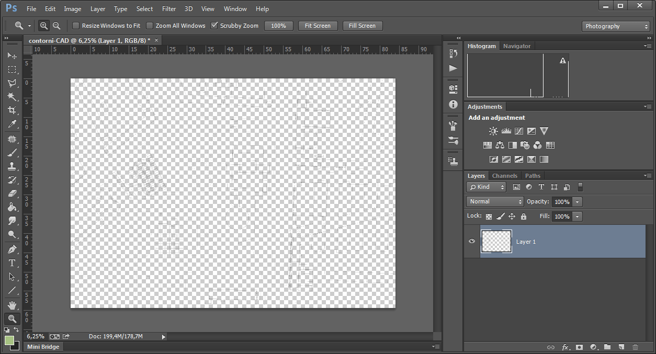The height and width of the screenshot is (354, 656).
Task: Switch to the Navigator tab
Action: [517, 46]
